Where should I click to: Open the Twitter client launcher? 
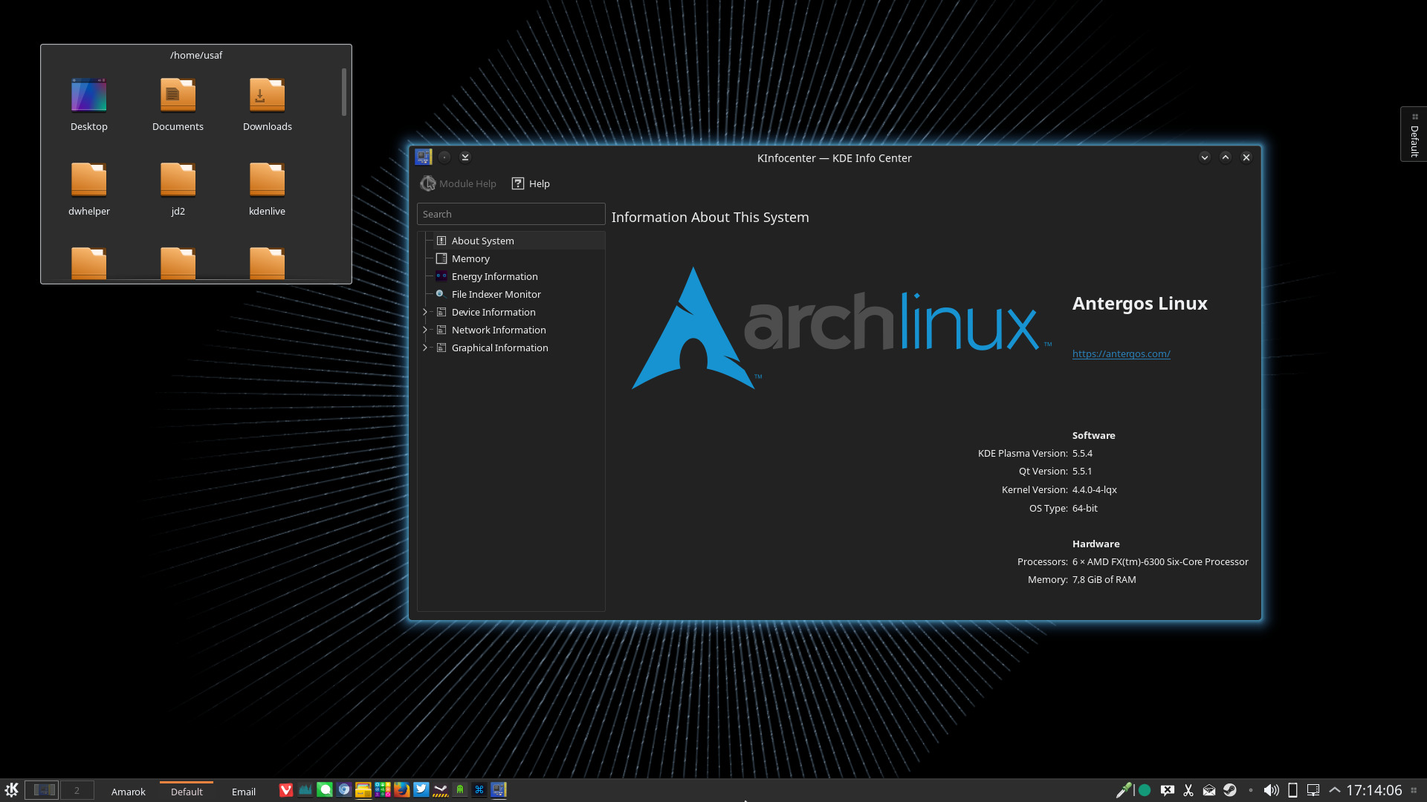pos(421,790)
